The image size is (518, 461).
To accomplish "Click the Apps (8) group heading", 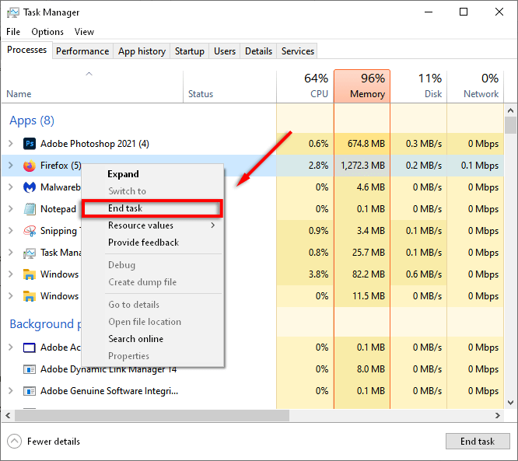I will click(32, 120).
